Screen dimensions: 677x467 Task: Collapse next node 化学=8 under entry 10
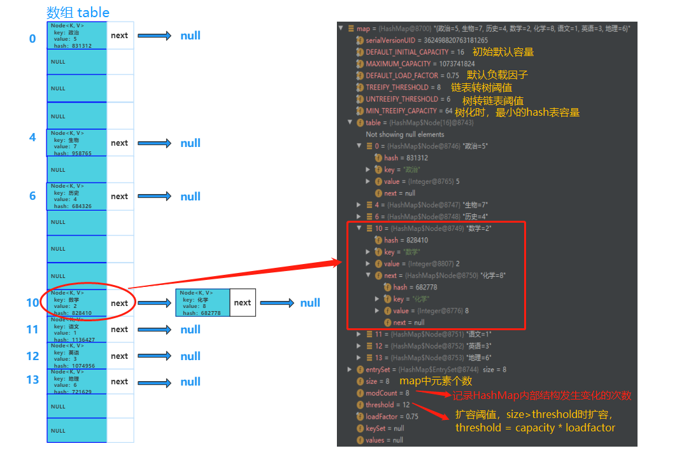tap(368, 275)
